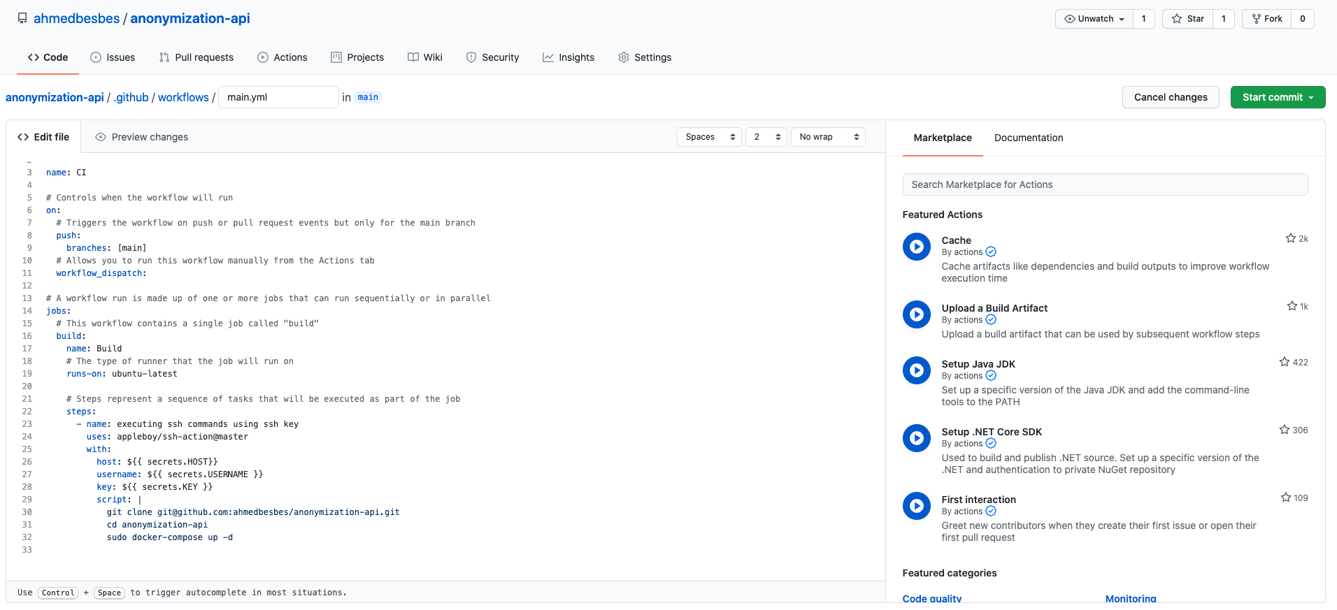Screen dimensions: 1337x610
Task: Click line "workflow_dispatch:" in editor
Action: [101, 273]
